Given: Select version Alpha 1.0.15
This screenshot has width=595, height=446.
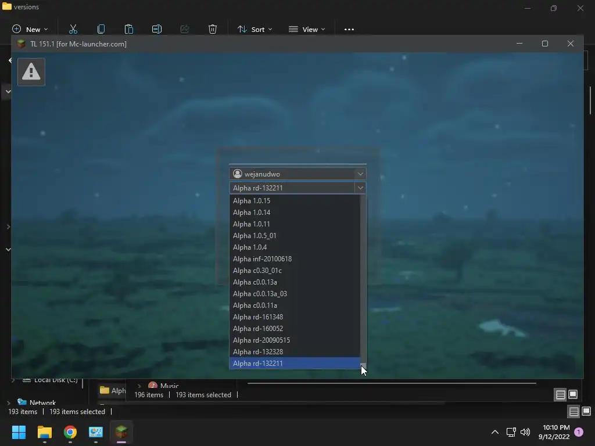Looking at the screenshot, I should point(295,200).
